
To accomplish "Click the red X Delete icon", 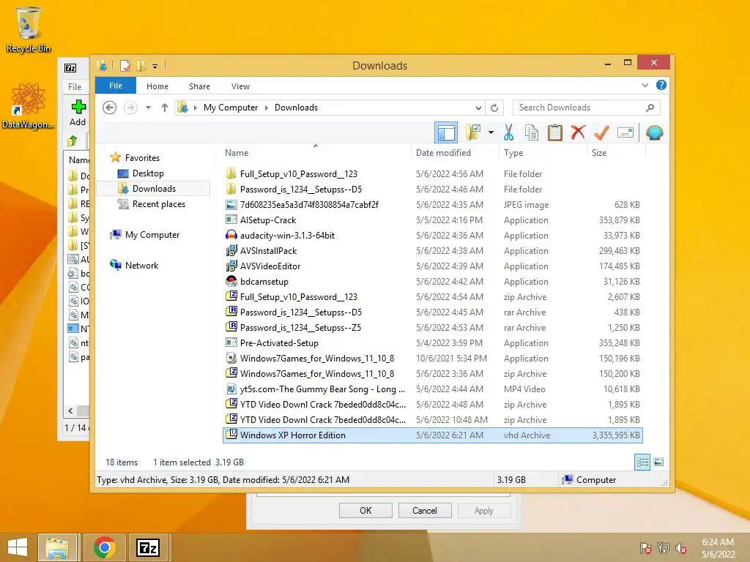I will point(578,132).
